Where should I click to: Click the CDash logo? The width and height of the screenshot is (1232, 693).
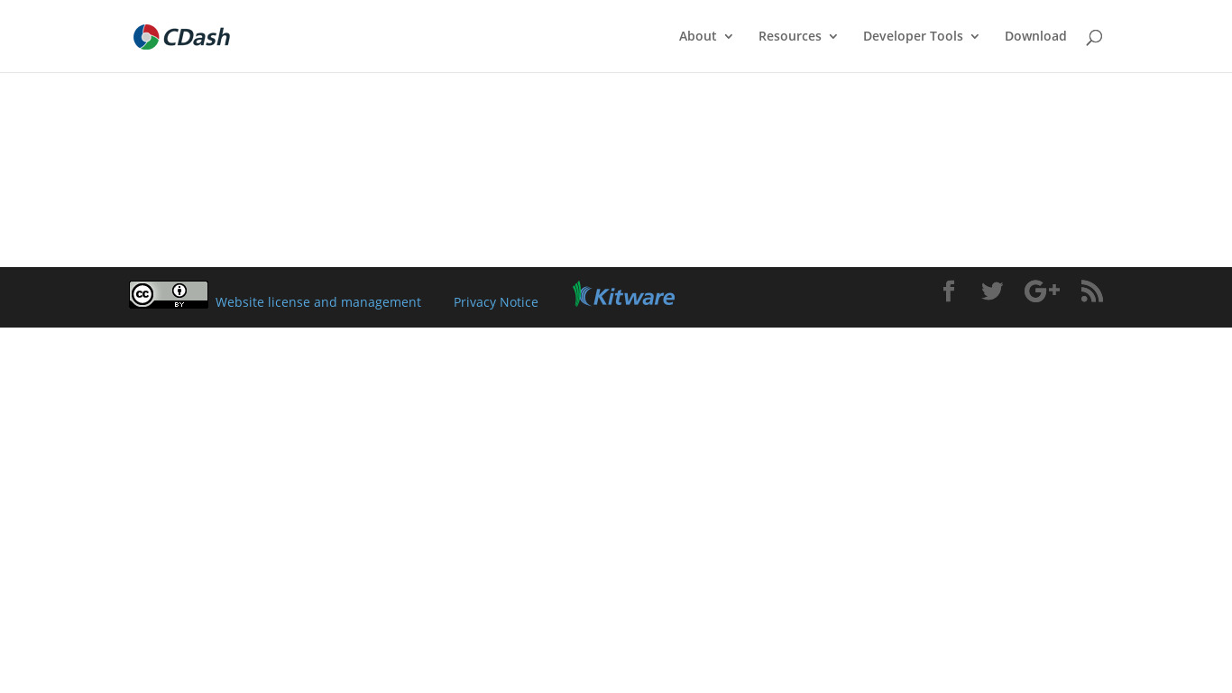(x=181, y=37)
